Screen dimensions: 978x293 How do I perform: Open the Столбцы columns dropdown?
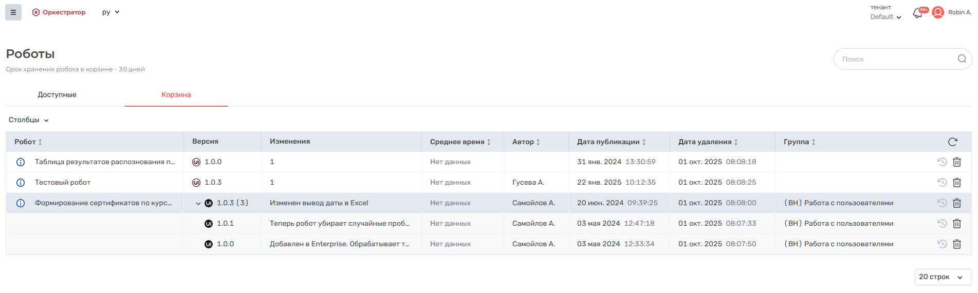click(29, 120)
